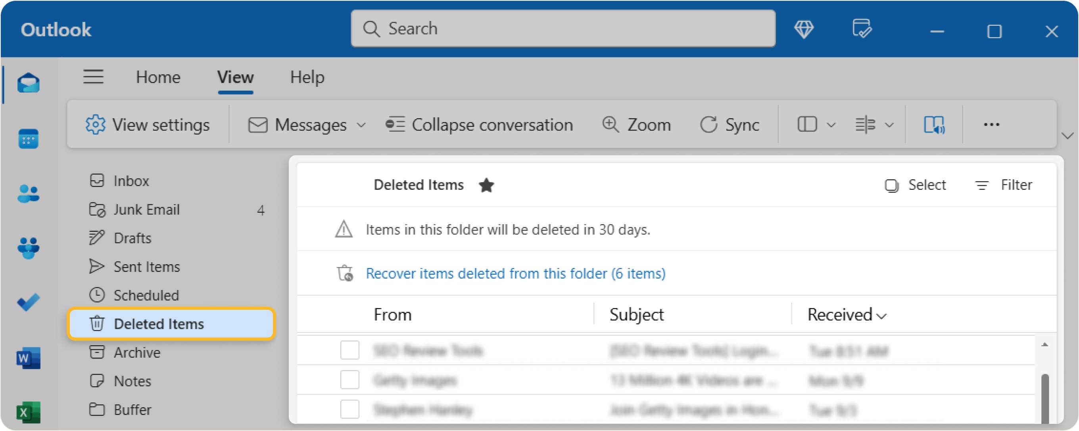
Task: Click the Select button
Action: point(915,185)
